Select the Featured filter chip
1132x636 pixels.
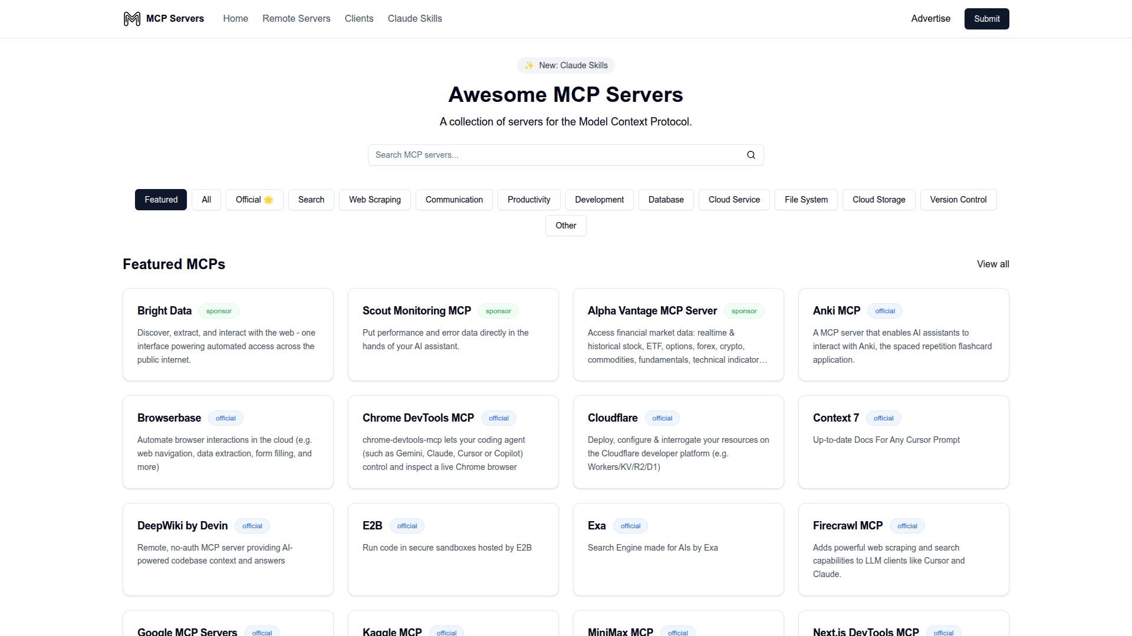coord(160,200)
